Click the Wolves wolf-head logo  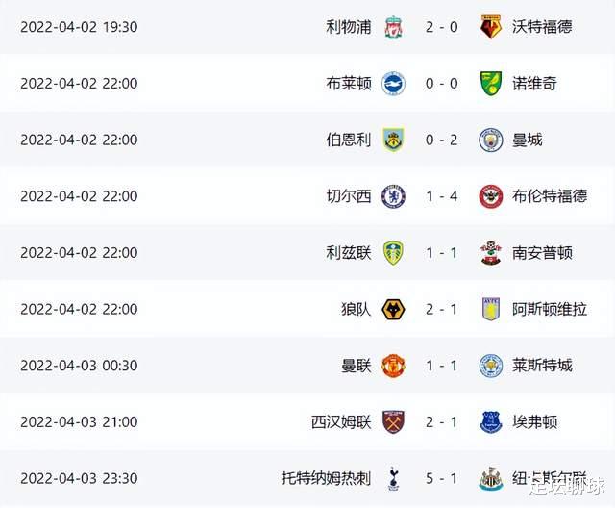393,310
